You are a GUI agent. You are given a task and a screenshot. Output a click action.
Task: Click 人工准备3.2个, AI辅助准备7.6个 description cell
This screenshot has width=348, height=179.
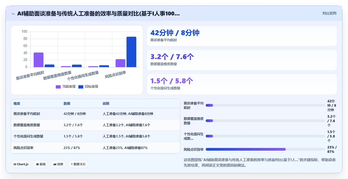126,125
